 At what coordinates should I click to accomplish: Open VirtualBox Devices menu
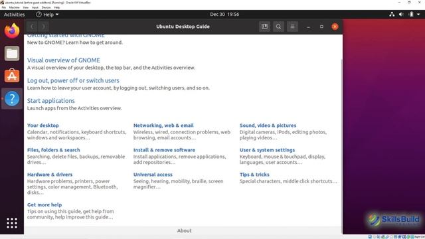pyautogui.click(x=46, y=7)
